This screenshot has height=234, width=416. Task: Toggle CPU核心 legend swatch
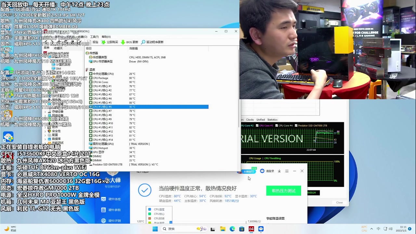click(x=149, y=214)
